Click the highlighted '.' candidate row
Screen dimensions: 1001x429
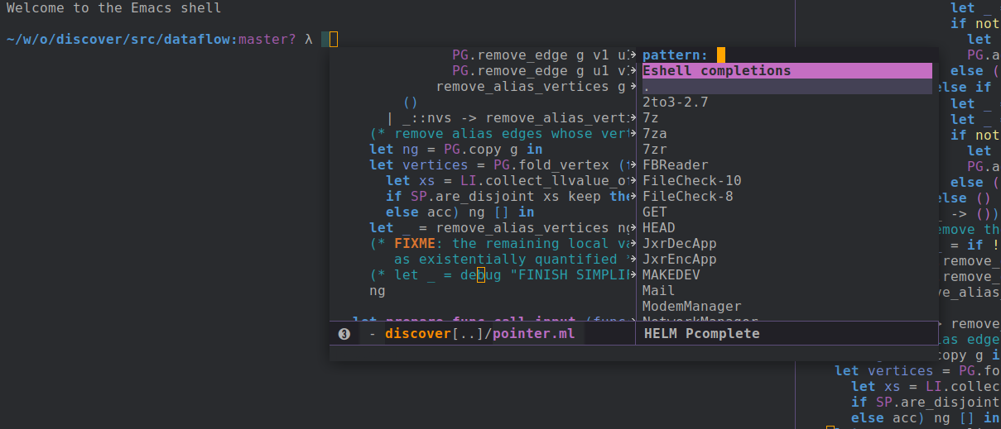point(787,87)
